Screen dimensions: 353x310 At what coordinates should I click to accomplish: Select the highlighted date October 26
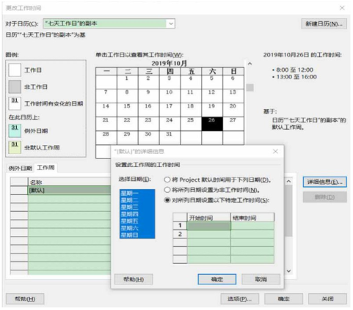(212, 124)
